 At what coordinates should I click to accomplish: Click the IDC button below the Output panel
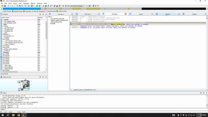click(x=3, y=110)
